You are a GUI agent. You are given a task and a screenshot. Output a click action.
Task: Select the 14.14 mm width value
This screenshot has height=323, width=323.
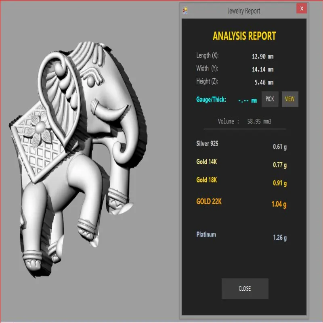(263, 69)
